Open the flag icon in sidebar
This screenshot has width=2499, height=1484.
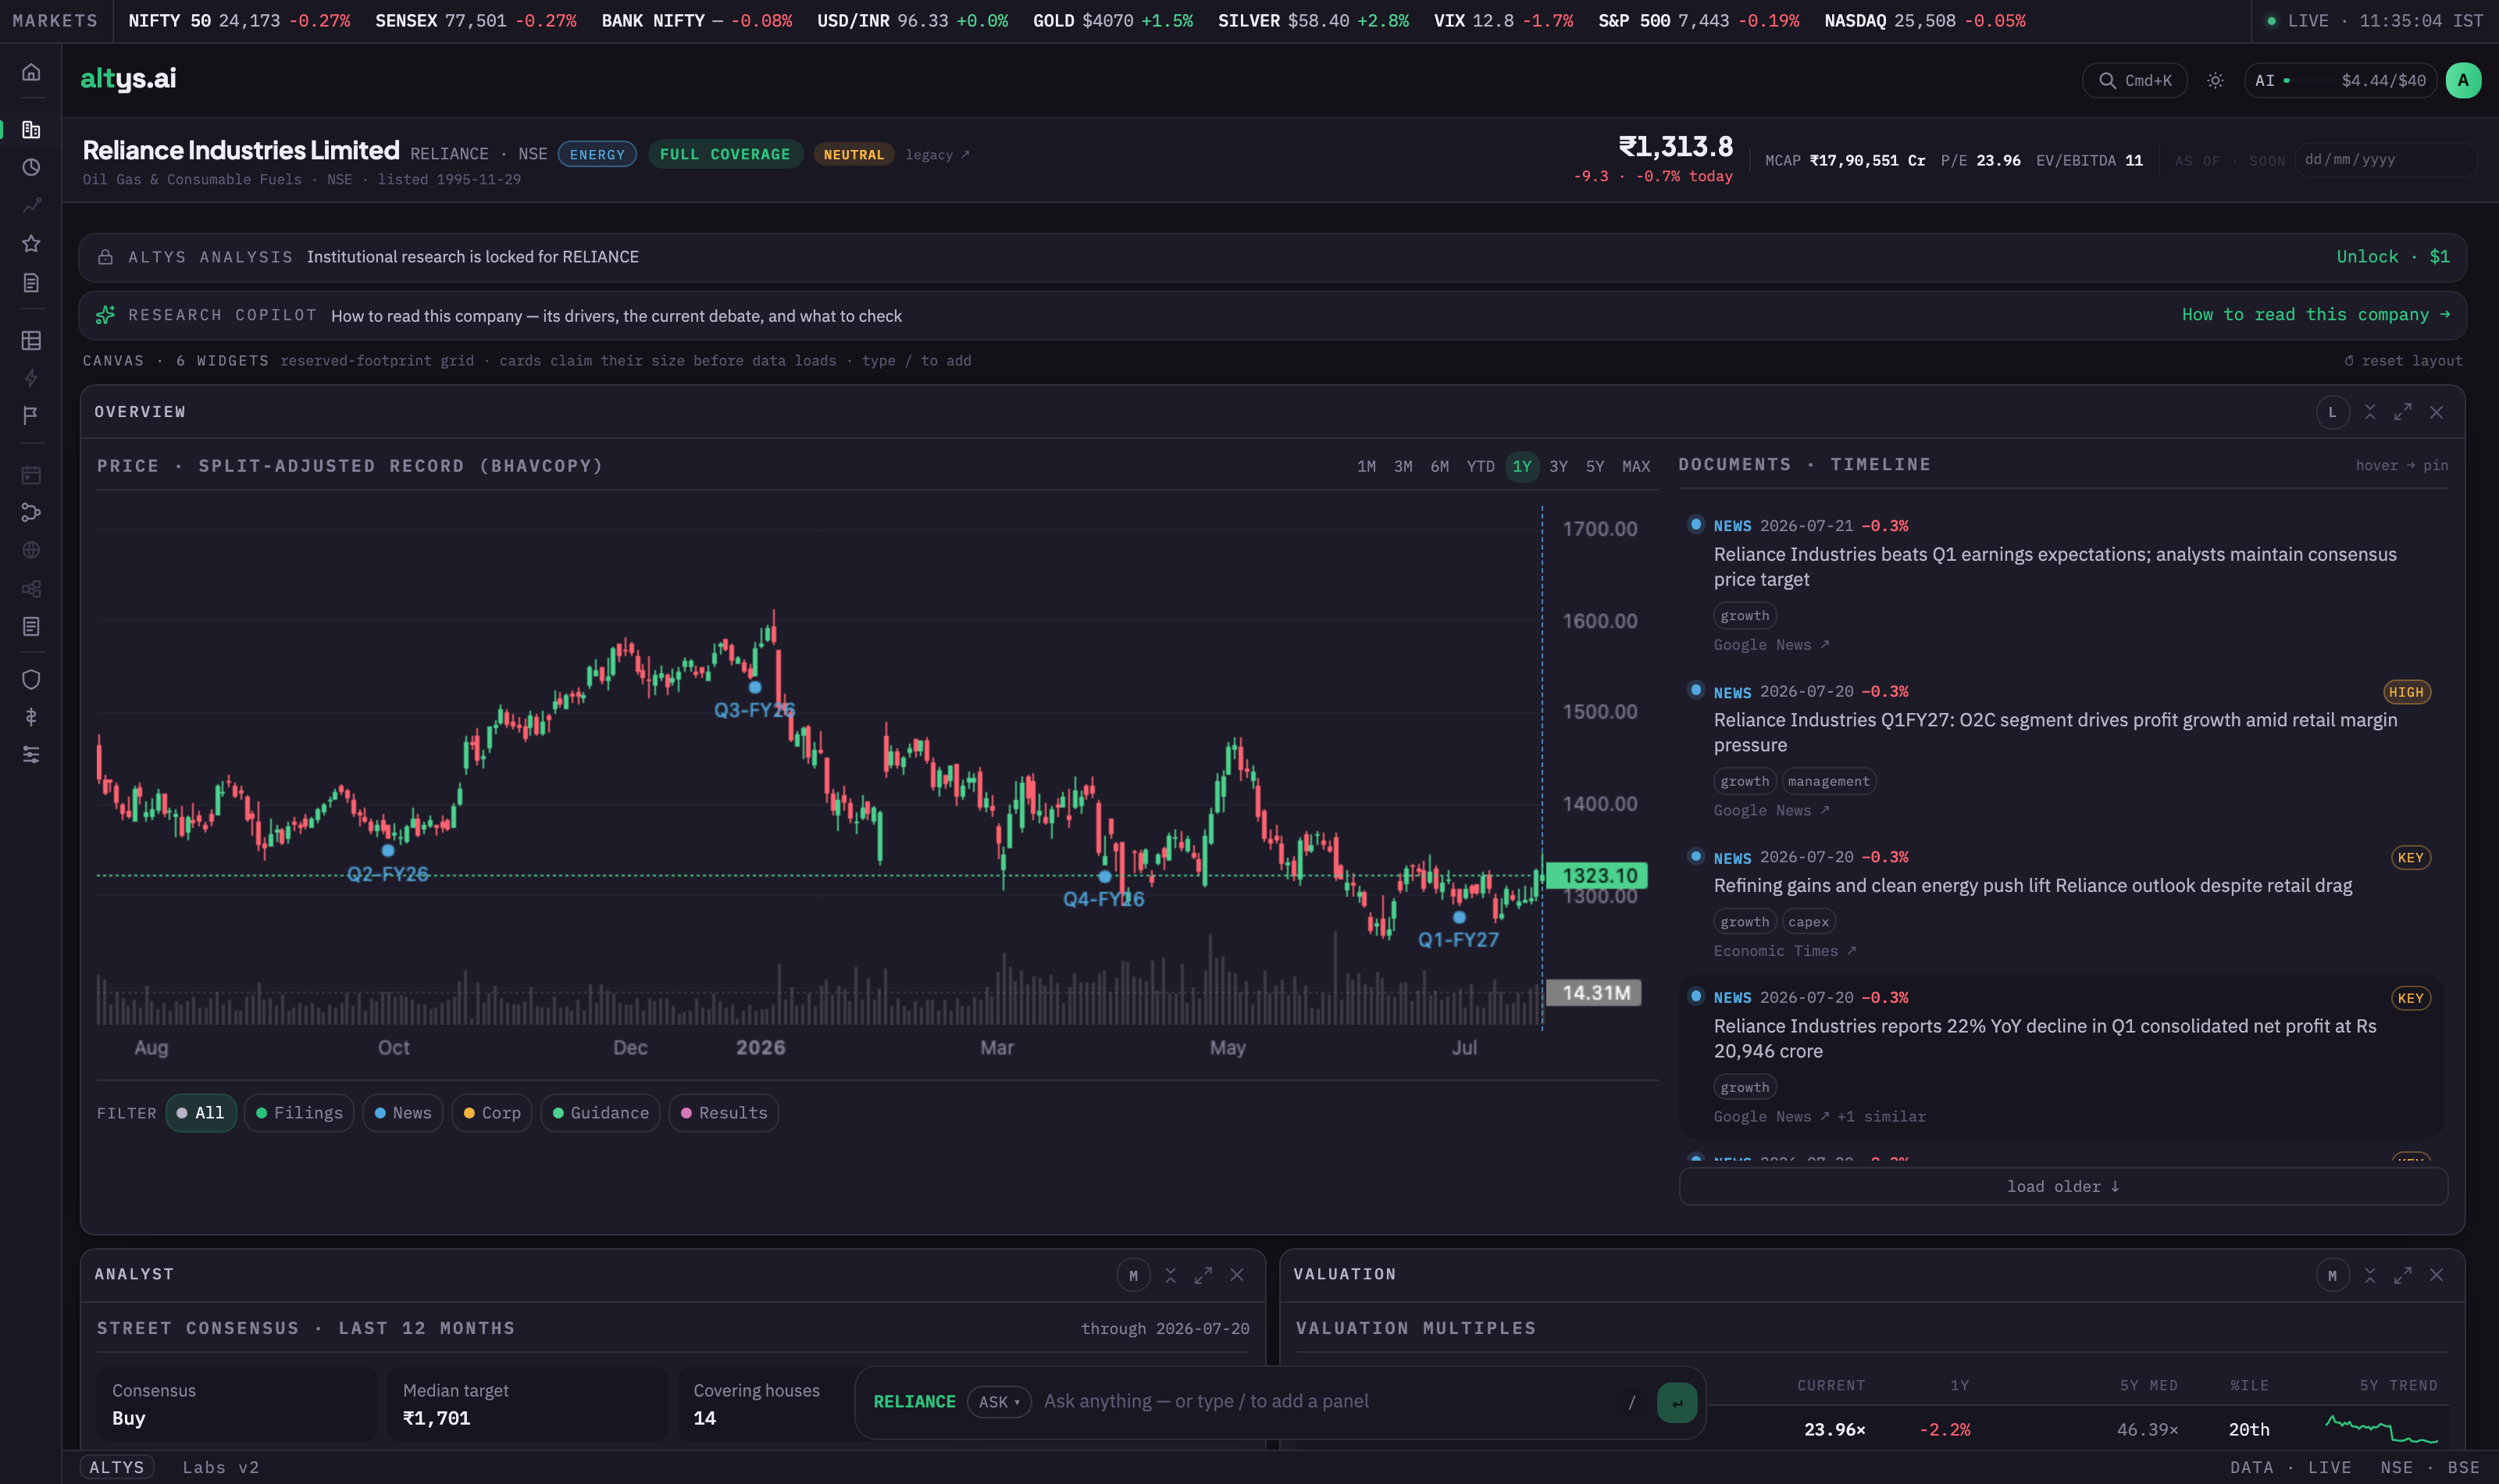click(x=31, y=415)
